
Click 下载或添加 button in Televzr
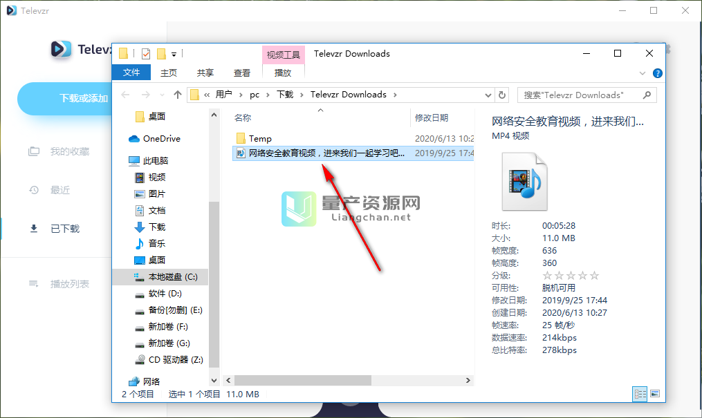click(x=84, y=98)
